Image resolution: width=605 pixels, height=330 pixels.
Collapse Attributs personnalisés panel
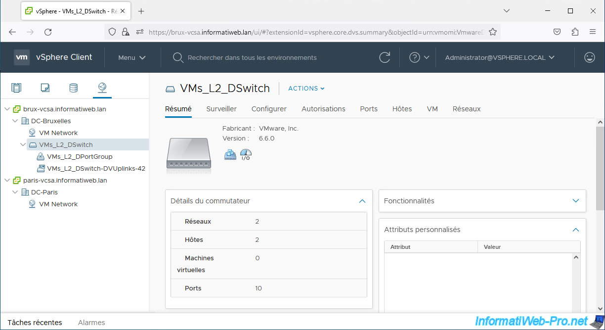[575, 230]
